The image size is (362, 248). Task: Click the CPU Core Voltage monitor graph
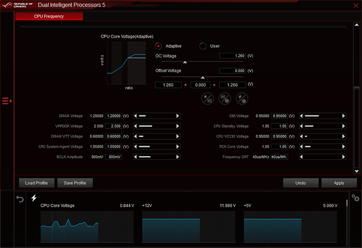(87, 226)
